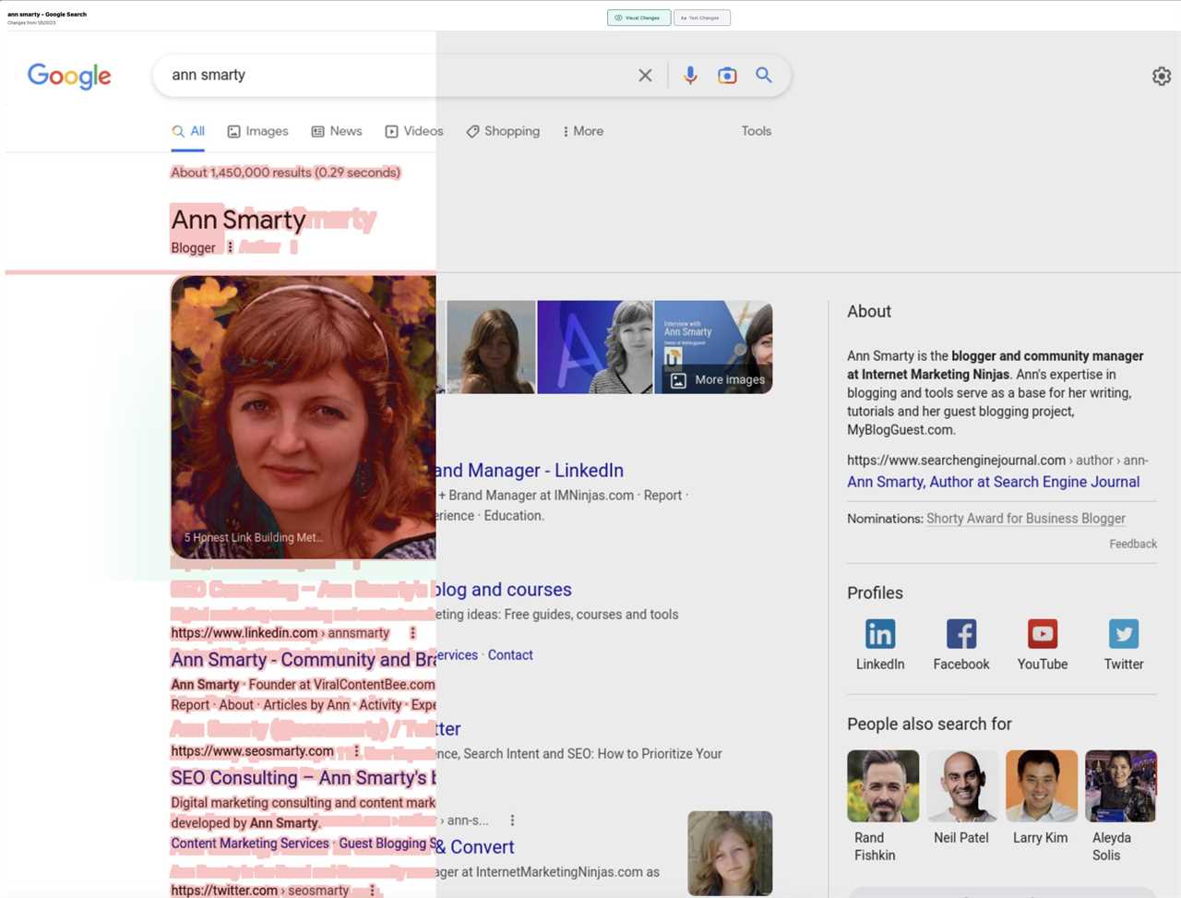
Task: Open options dots beside seosmarty.com URL
Action: [x=356, y=751]
